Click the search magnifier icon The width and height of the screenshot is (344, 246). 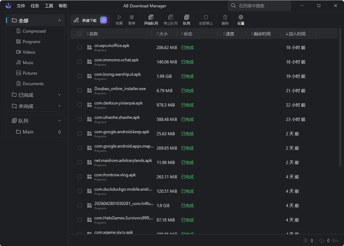[x=234, y=6]
